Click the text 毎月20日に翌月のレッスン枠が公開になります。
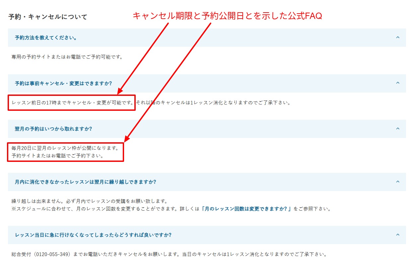Image resolution: width=417 pixels, height=268 pixels. (65, 148)
